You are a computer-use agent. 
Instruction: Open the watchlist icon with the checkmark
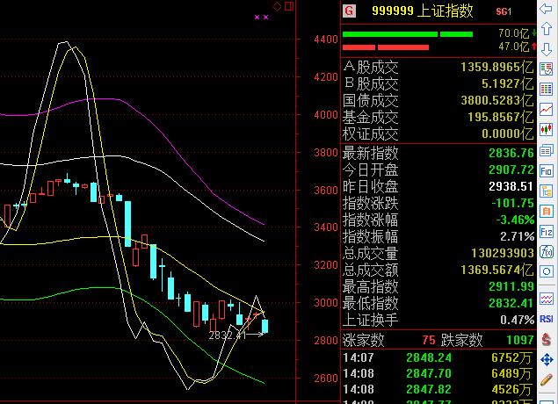point(547,69)
